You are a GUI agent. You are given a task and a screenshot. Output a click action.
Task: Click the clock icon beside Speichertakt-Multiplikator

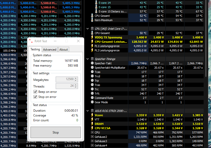pos(92,67)
